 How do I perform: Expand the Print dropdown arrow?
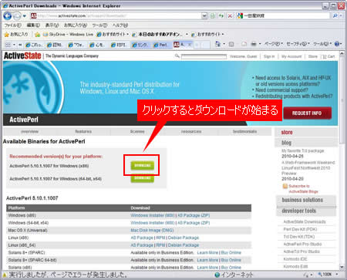[x=260, y=44]
